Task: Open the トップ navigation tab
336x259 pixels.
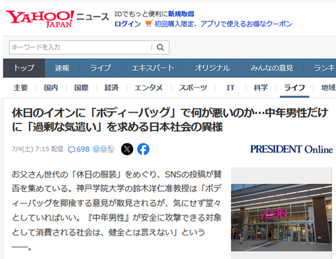Action: point(24,68)
